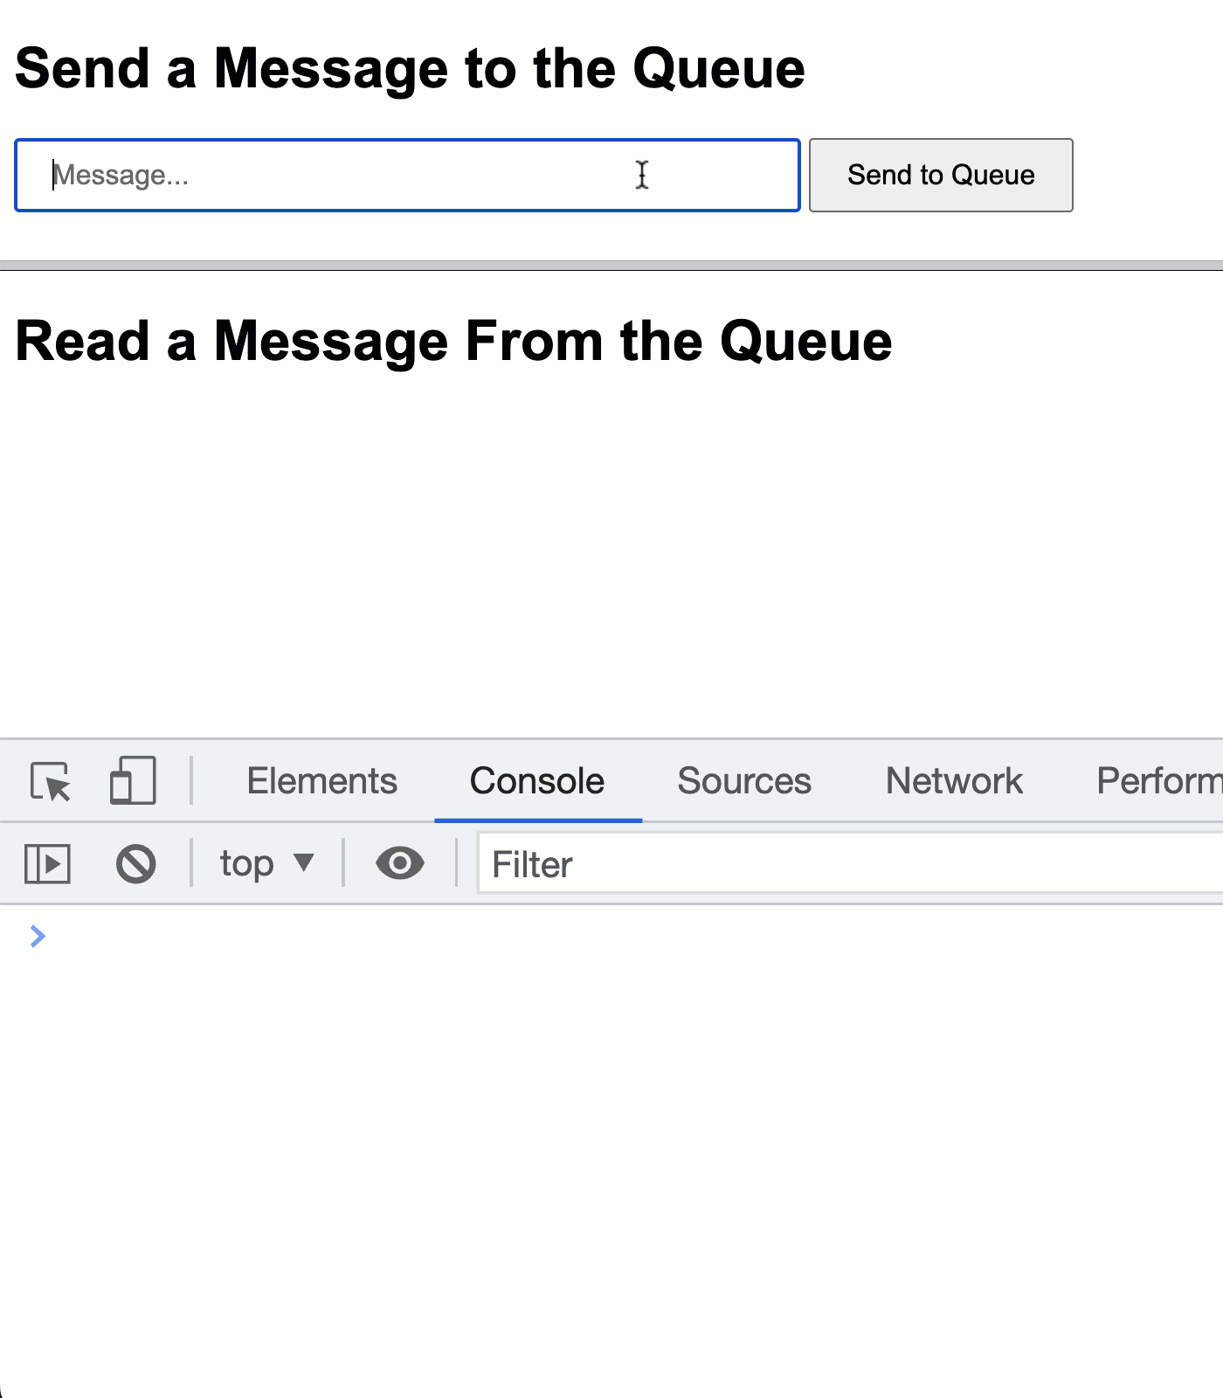Open the Sources tab

click(x=744, y=781)
